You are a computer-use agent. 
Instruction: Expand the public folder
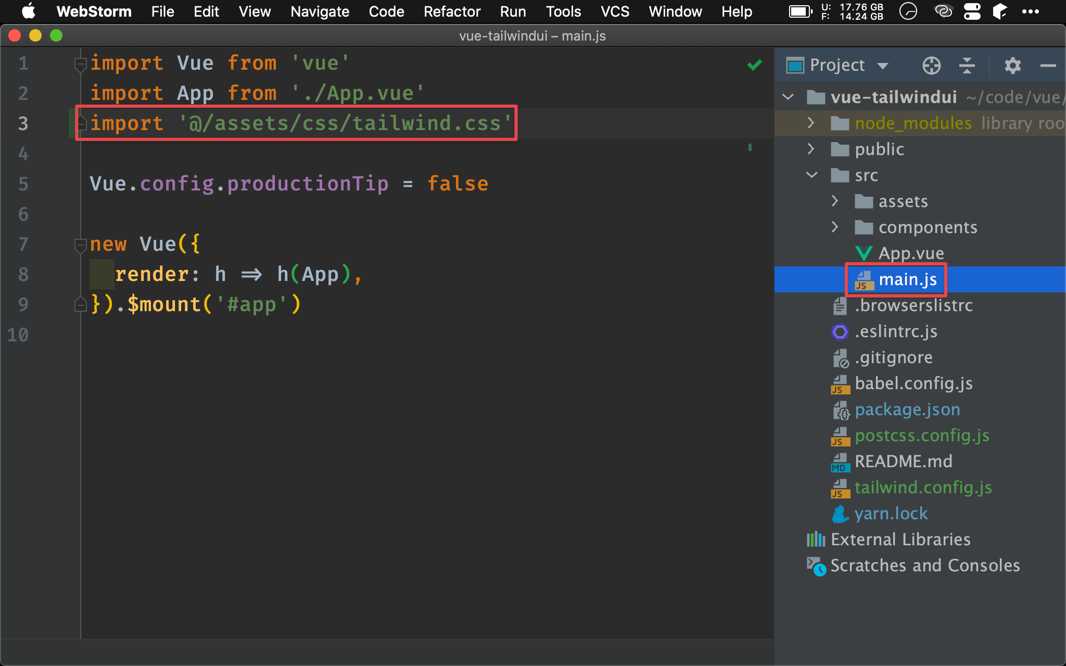click(810, 149)
